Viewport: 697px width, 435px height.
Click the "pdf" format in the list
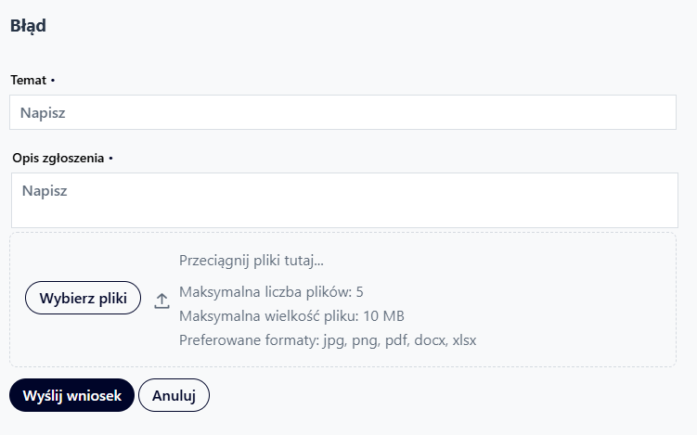click(x=391, y=340)
